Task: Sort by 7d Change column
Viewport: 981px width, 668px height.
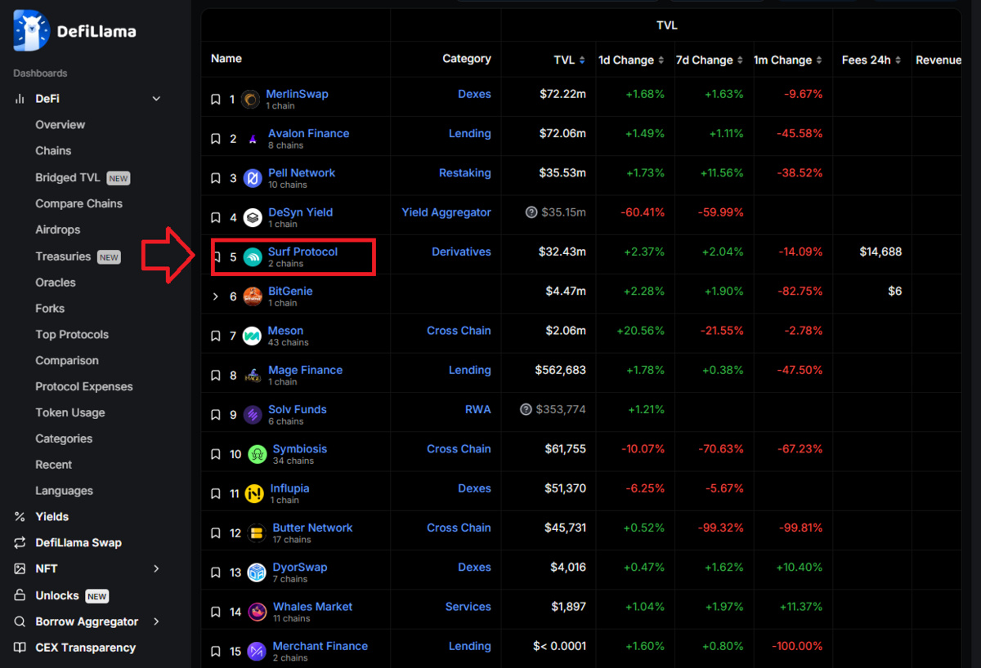Action: click(x=740, y=60)
